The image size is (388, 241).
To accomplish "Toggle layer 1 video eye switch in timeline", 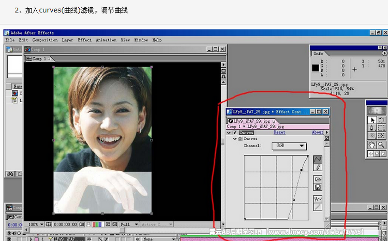I will [9, 239].
